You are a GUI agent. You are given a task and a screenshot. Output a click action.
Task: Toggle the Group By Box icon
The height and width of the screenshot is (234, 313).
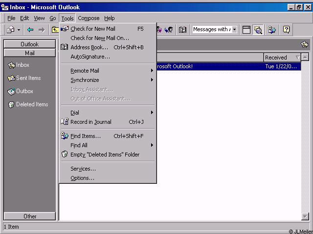(x=246, y=30)
